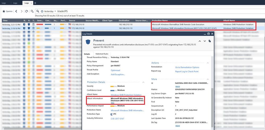Click the Severity Medium bar in details
The image size is (265, 130).
point(114,86)
